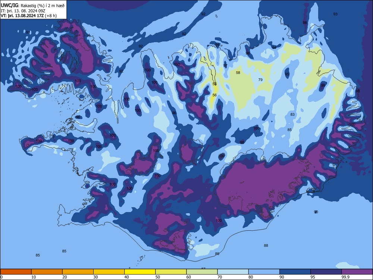Click the map value 89 near the south coast
The image size is (373, 280).
point(217,254)
